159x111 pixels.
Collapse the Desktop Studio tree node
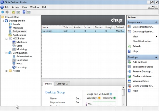(x=3, y=21)
